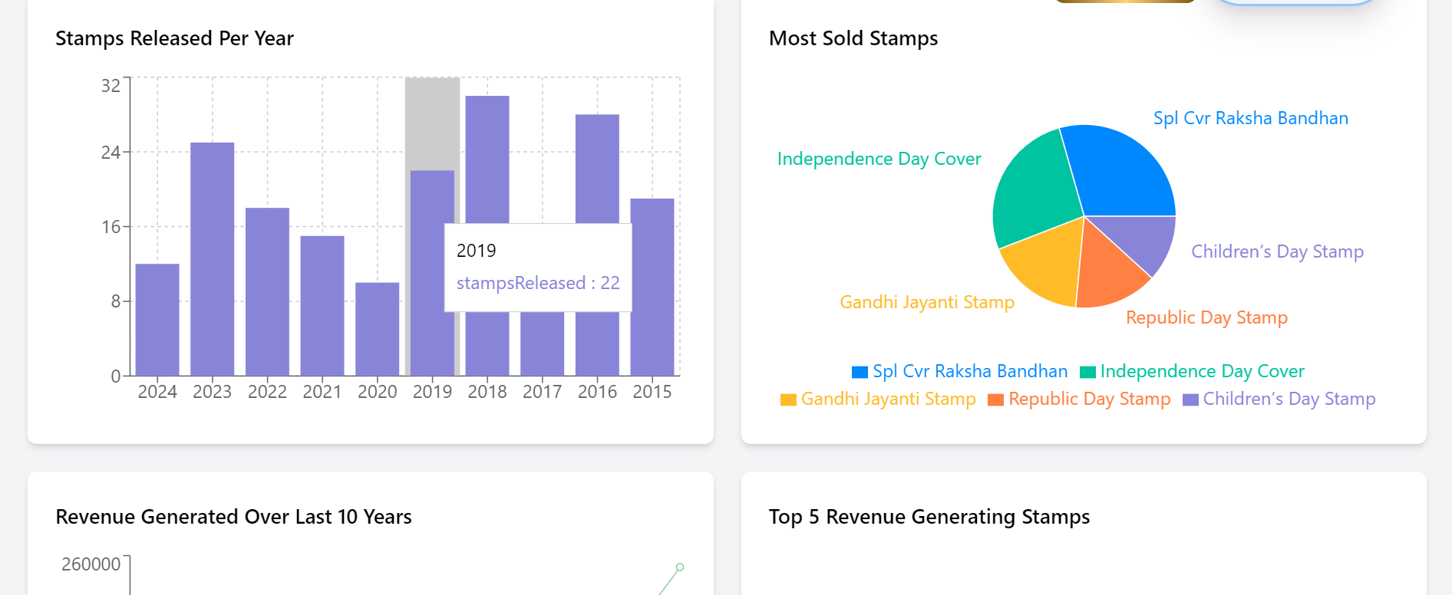1452x595 pixels.
Task: Click the 24 y-axis tick label
Action: tap(111, 153)
